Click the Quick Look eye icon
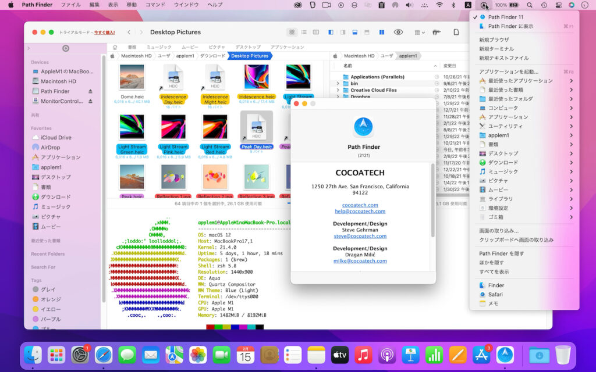This screenshot has width=596, height=372. point(399,33)
